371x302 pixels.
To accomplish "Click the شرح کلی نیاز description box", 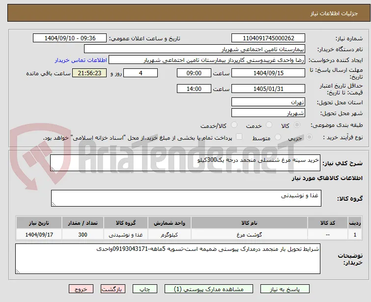I will [x=185, y=163].
